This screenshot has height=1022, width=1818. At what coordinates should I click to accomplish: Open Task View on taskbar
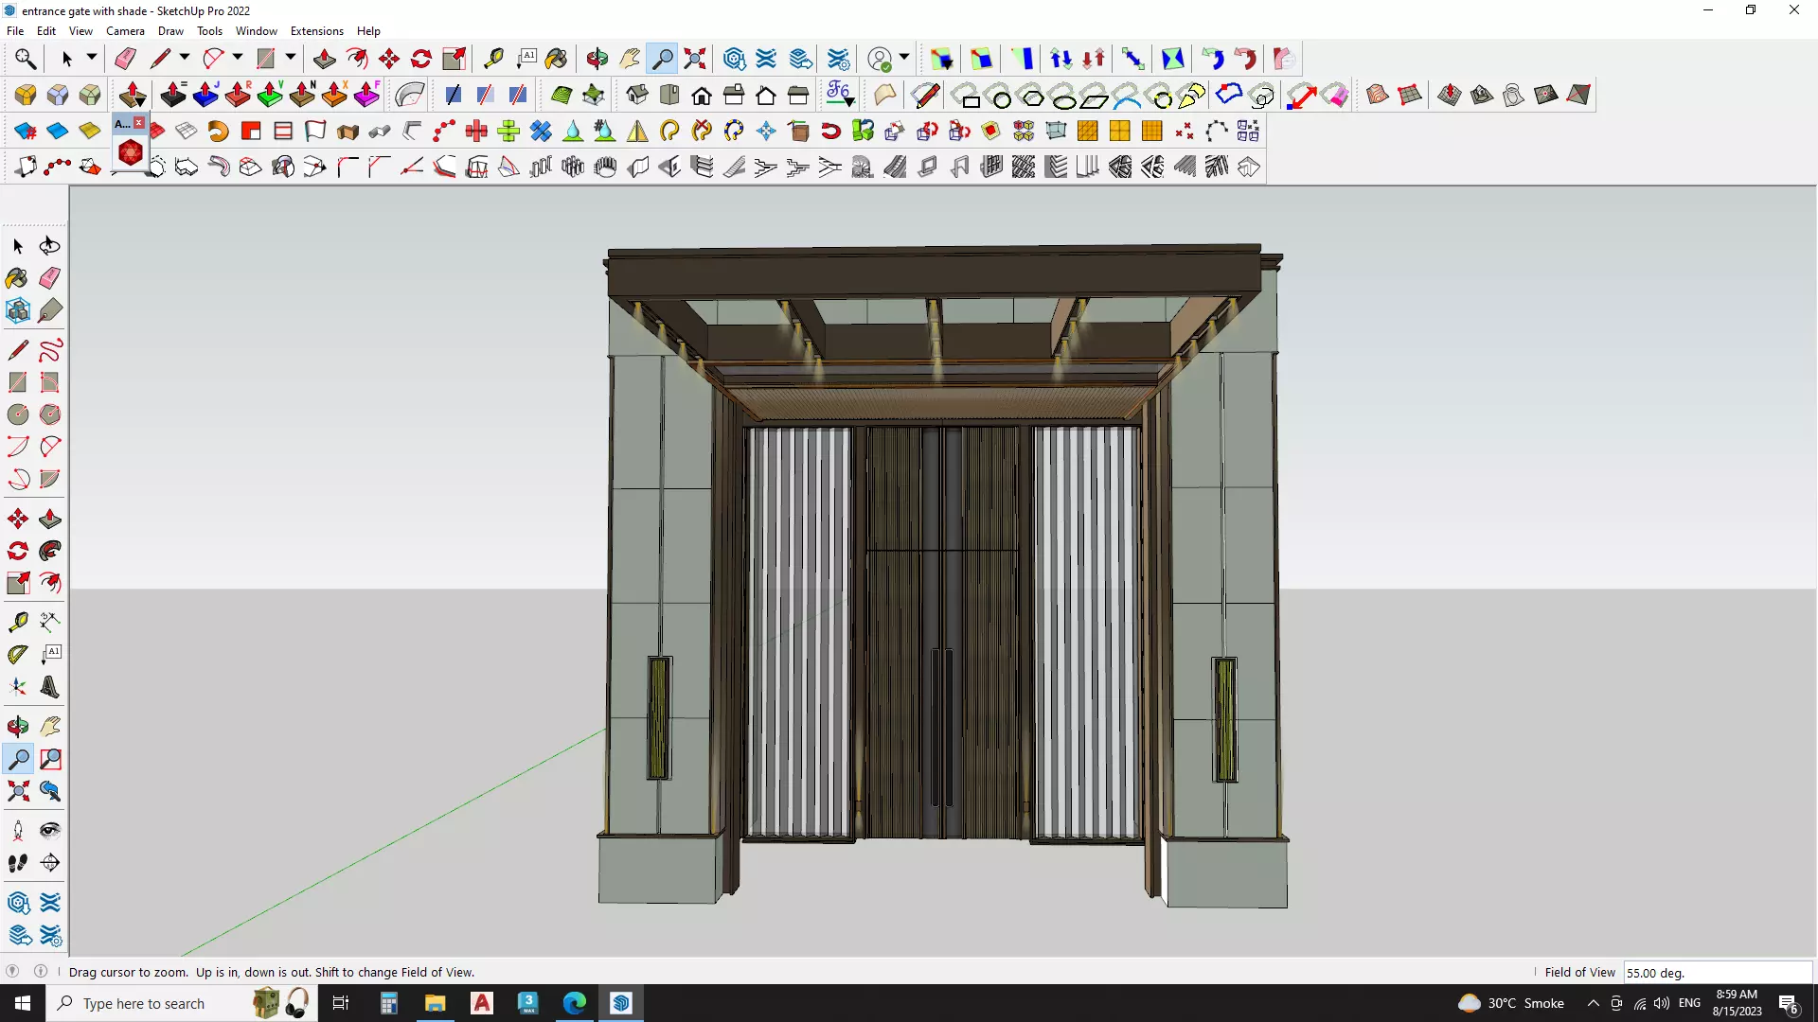341,1003
